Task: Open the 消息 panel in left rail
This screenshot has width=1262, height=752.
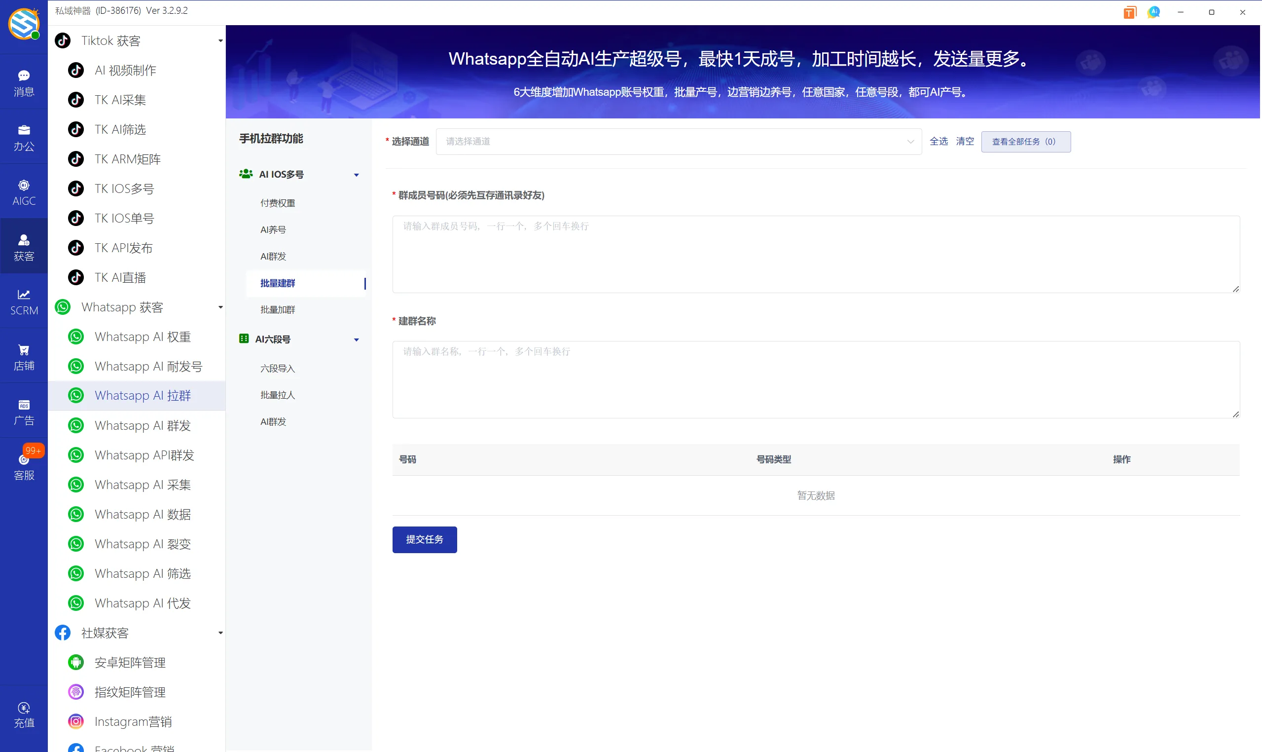Action: (x=23, y=82)
